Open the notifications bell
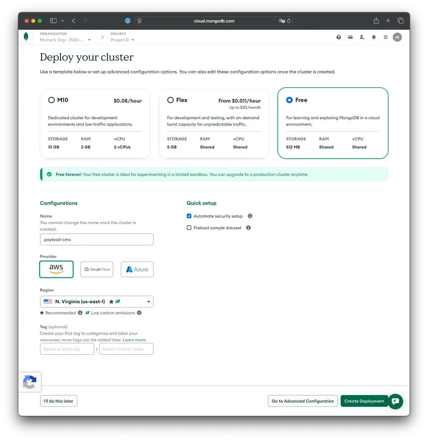The image size is (428, 440). point(374,37)
